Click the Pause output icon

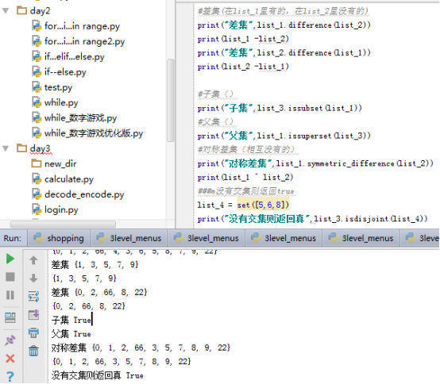point(10,295)
